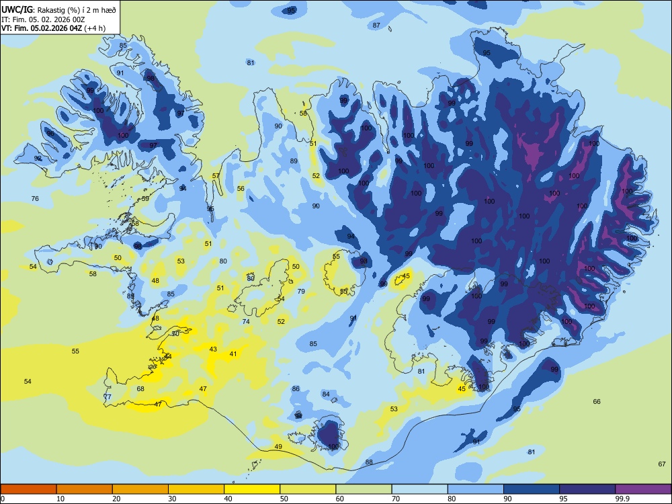Click the dark orange 0–10 legend swatch

pos(28,489)
